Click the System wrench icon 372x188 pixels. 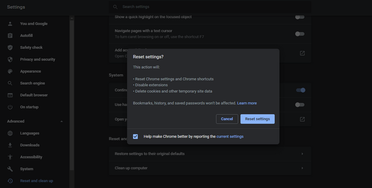[x=10, y=169]
